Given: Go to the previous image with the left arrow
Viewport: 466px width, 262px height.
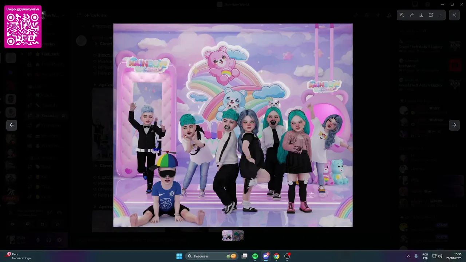Looking at the screenshot, I should [x=12, y=125].
